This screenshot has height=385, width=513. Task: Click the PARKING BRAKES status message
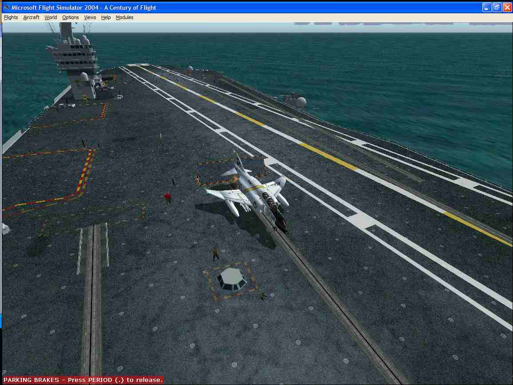(x=83, y=380)
